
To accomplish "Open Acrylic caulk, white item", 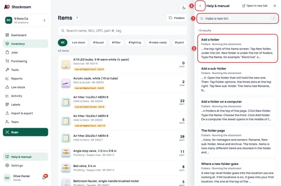I will (123, 83).
